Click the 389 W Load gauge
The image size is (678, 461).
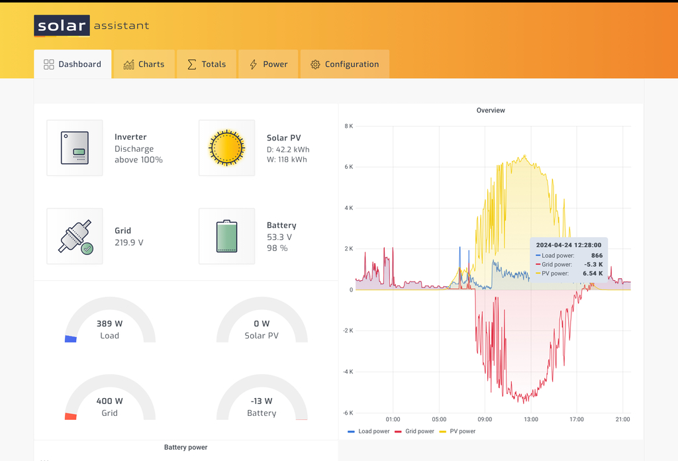110,325
